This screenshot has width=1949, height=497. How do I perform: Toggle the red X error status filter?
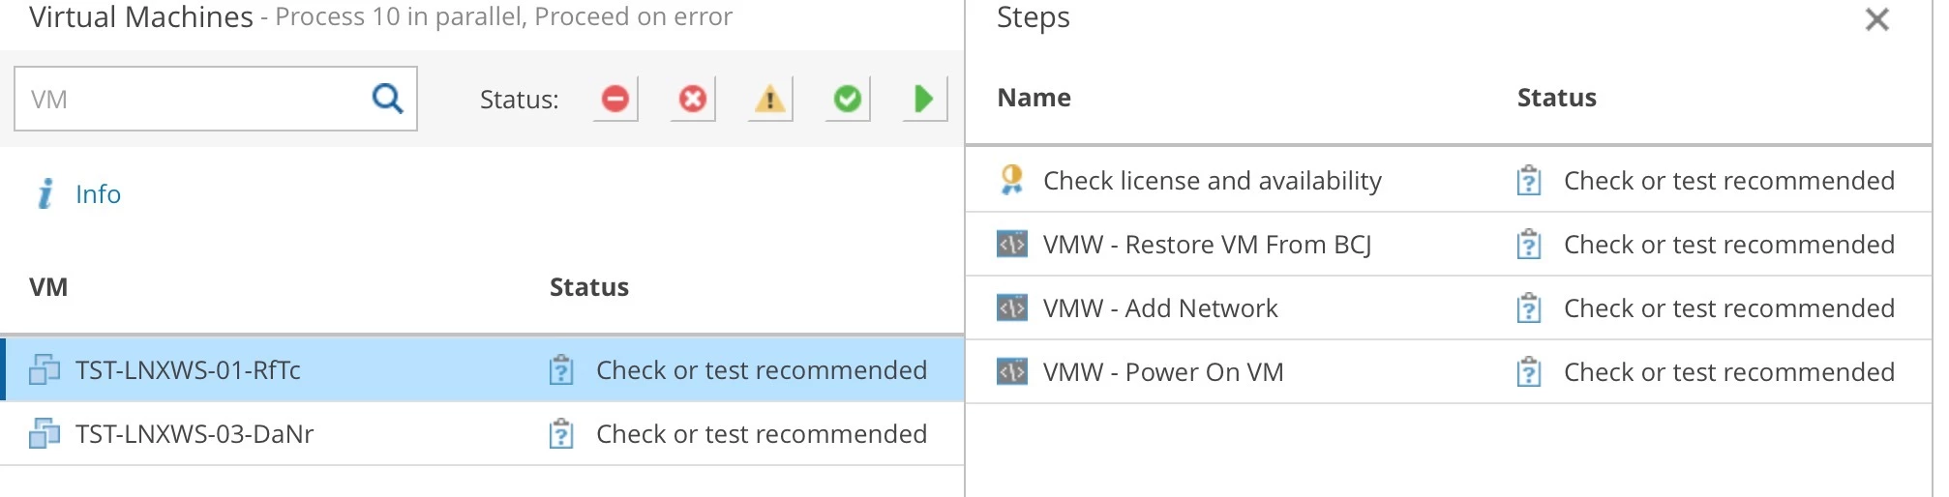[x=693, y=99]
